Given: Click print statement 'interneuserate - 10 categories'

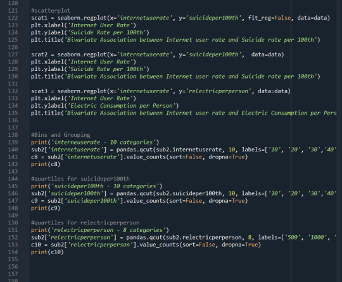Looking at the screenshot, I should coord(95,143).
